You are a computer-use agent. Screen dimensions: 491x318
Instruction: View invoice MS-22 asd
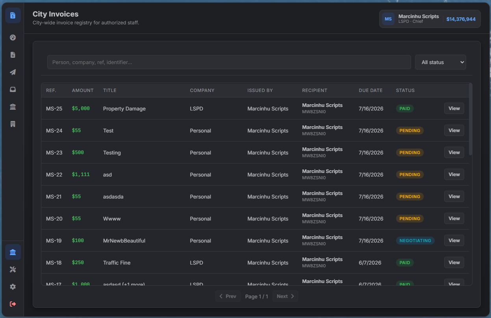454,175
